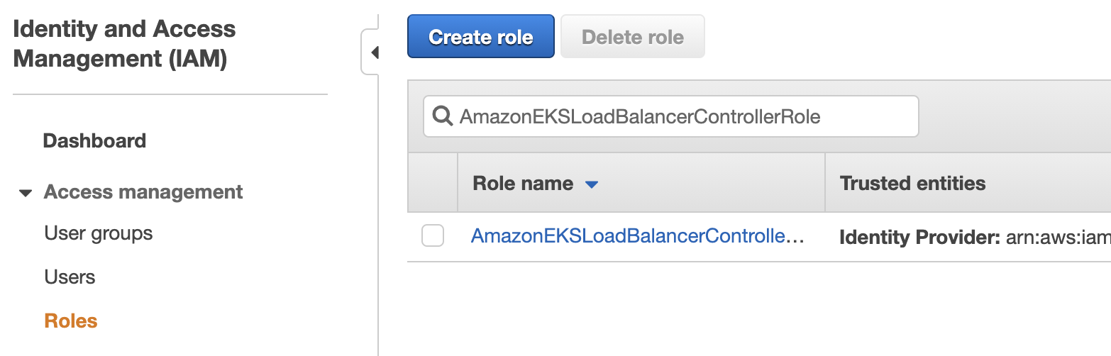Click the search text AmazonEKSLoadBalancerControllerRole

point(640,116)
